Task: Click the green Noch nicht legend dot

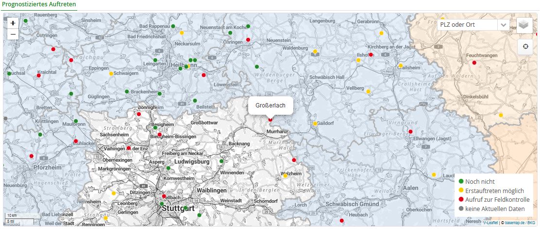Action: [460, 181]
